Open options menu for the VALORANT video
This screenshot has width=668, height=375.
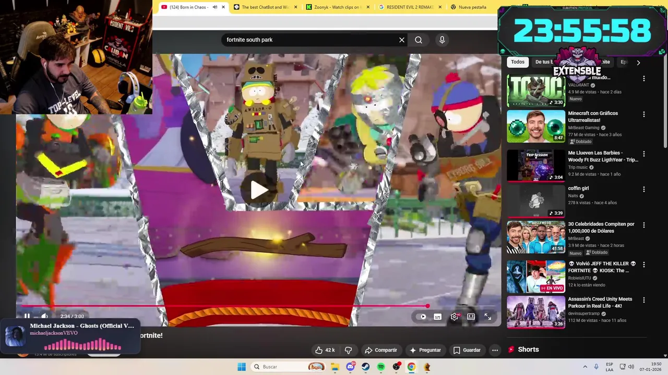pyautogui.click(x=643, y=79)
